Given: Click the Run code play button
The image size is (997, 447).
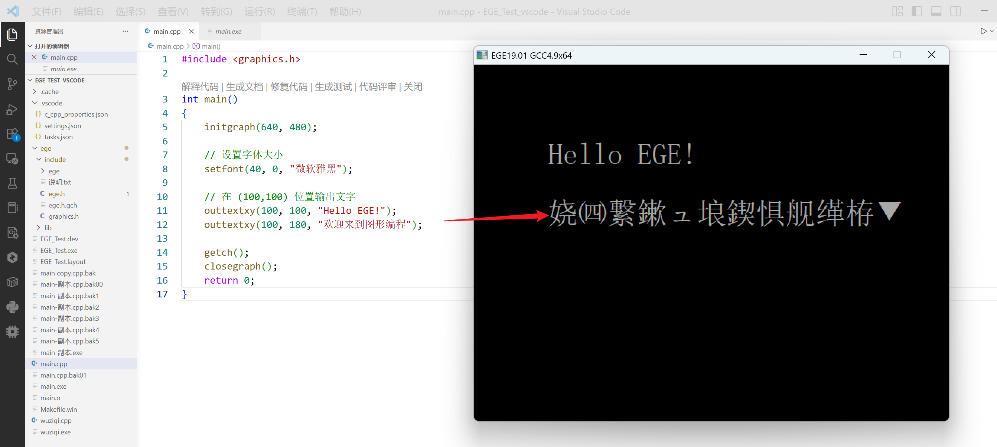Looking at the screenshot, I should (x=983, y=31).
